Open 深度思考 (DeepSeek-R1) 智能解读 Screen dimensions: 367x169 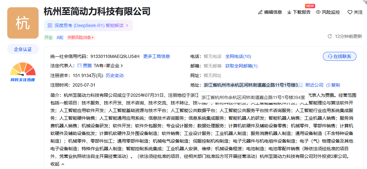point(88,25)
